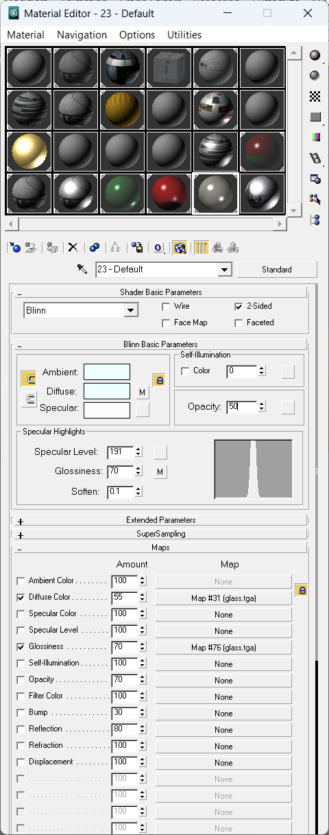Image resolution: width=329 pixels, height=835 pixels.
Task: Open the Utilities menu
Action: (184, 34)
